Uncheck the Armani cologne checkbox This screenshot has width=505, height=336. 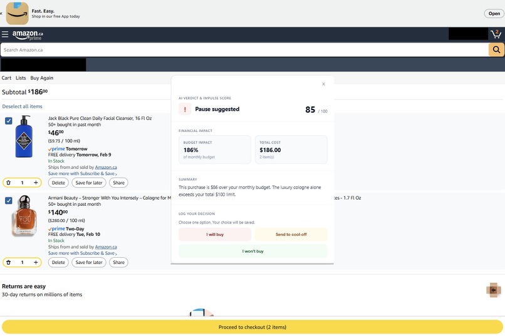pyautogui.click(x=9, y=201)
